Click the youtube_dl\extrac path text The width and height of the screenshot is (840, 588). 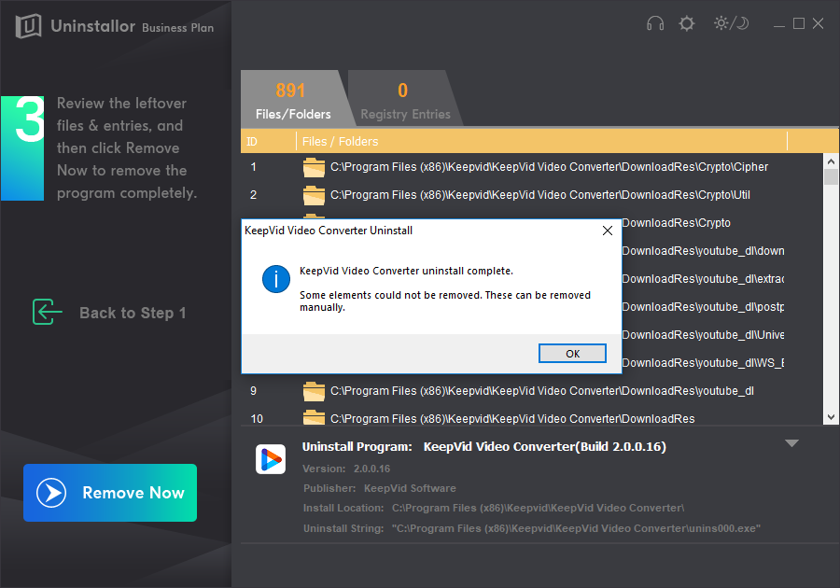(x=703, y=278)
